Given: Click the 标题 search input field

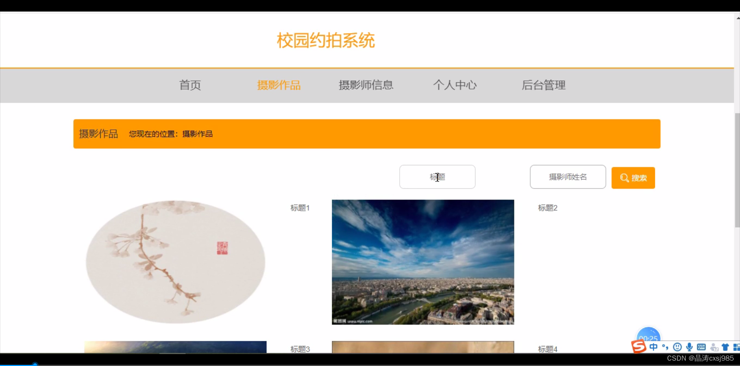Looking at the screenshot, I should [437, 176].
